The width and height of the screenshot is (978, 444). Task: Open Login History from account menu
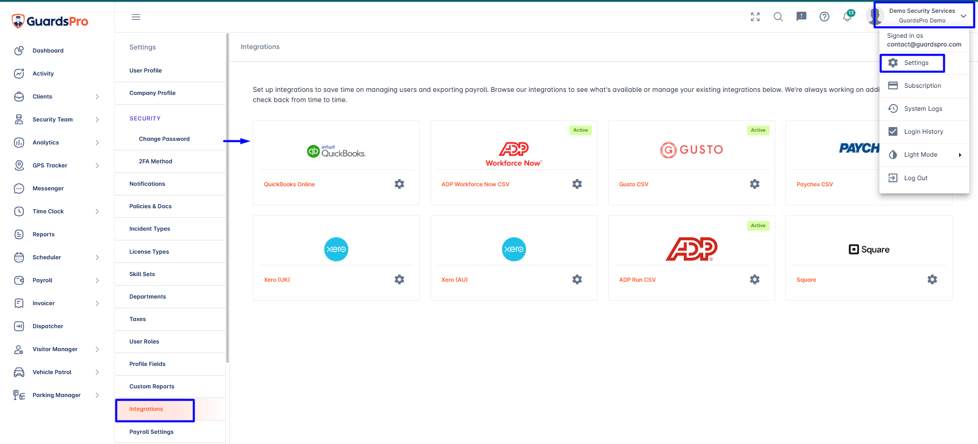click(924, 132)
